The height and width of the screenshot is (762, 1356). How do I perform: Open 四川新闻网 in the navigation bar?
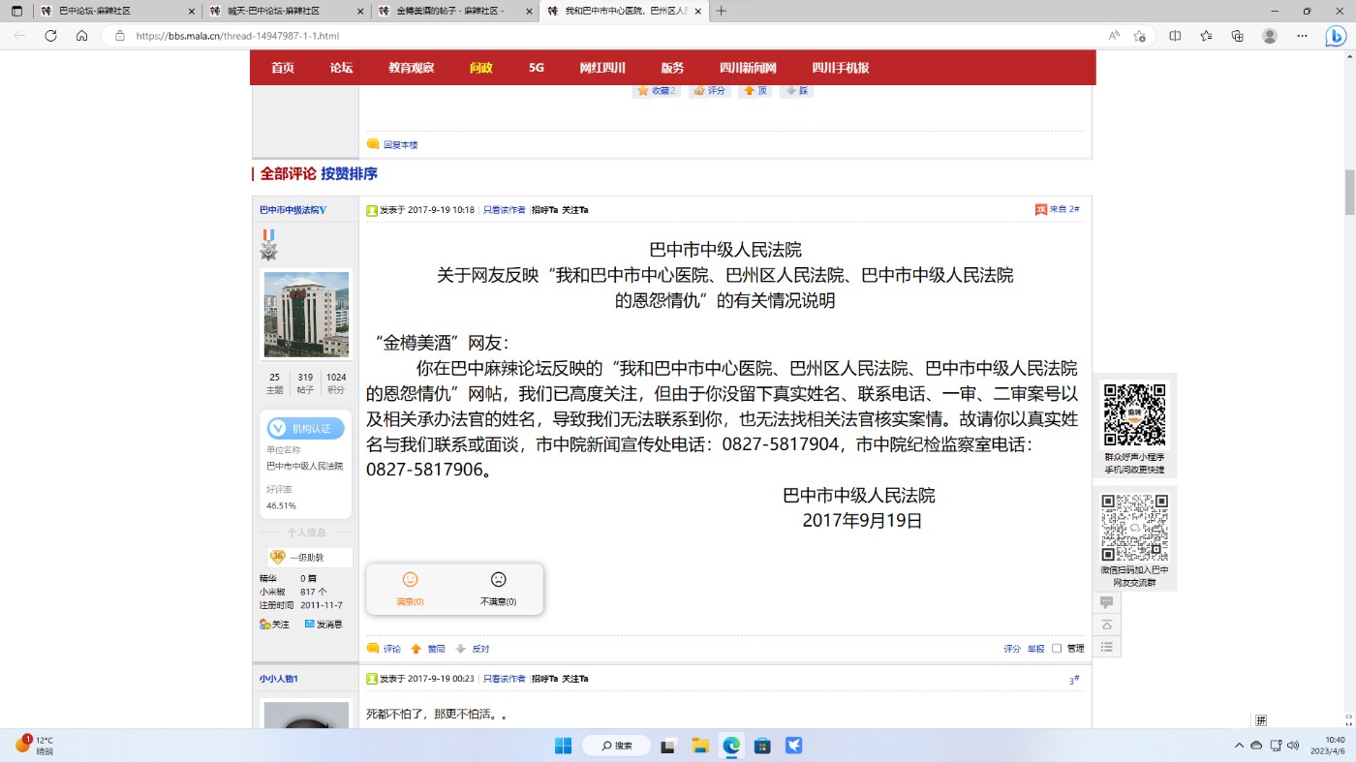[x=748, y=68]
